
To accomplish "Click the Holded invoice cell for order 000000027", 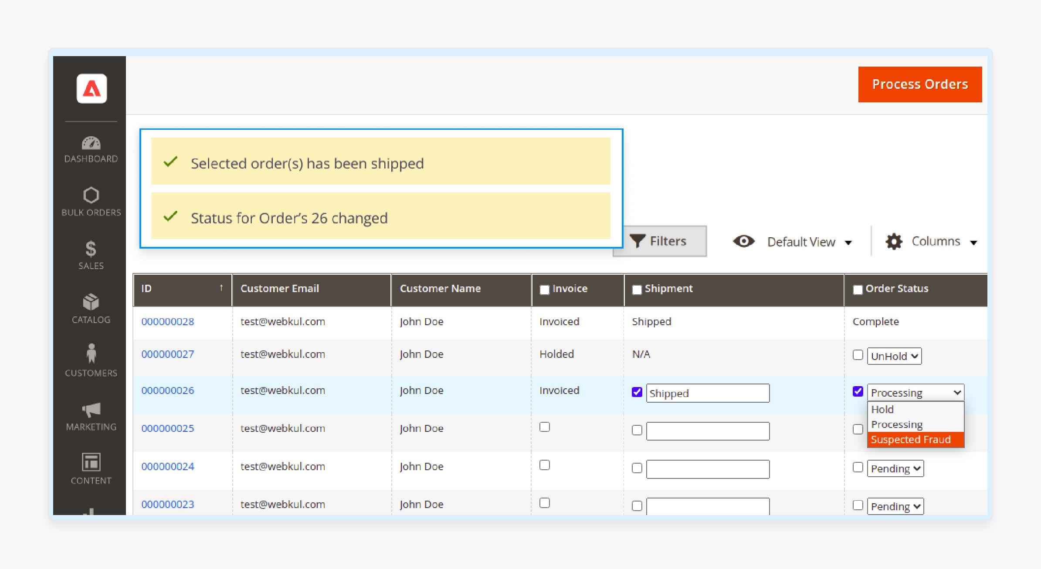I will [556, 354].
